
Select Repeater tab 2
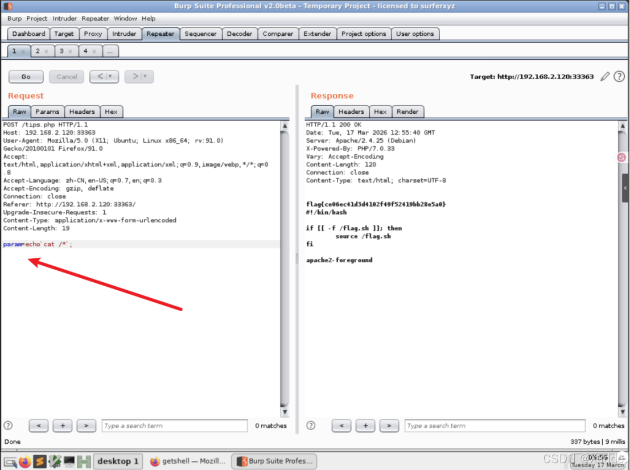point(38,51)
